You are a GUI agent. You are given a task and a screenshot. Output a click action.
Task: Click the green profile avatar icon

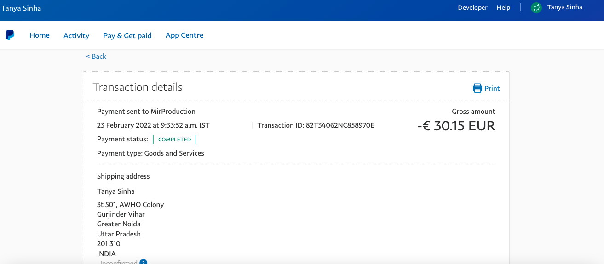[536, 8]
